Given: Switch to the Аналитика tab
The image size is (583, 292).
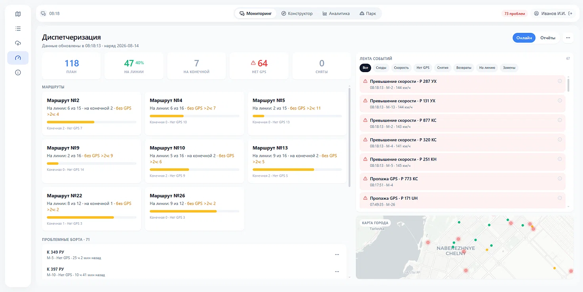Looking at the screenshot, I should coord(336,13).
